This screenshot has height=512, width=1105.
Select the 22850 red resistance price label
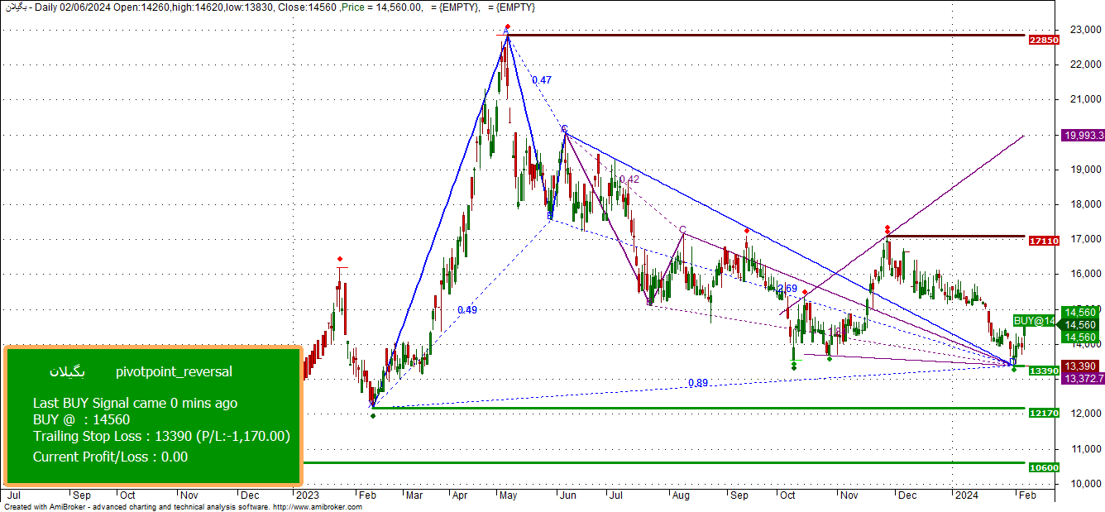click(1044, 40)
